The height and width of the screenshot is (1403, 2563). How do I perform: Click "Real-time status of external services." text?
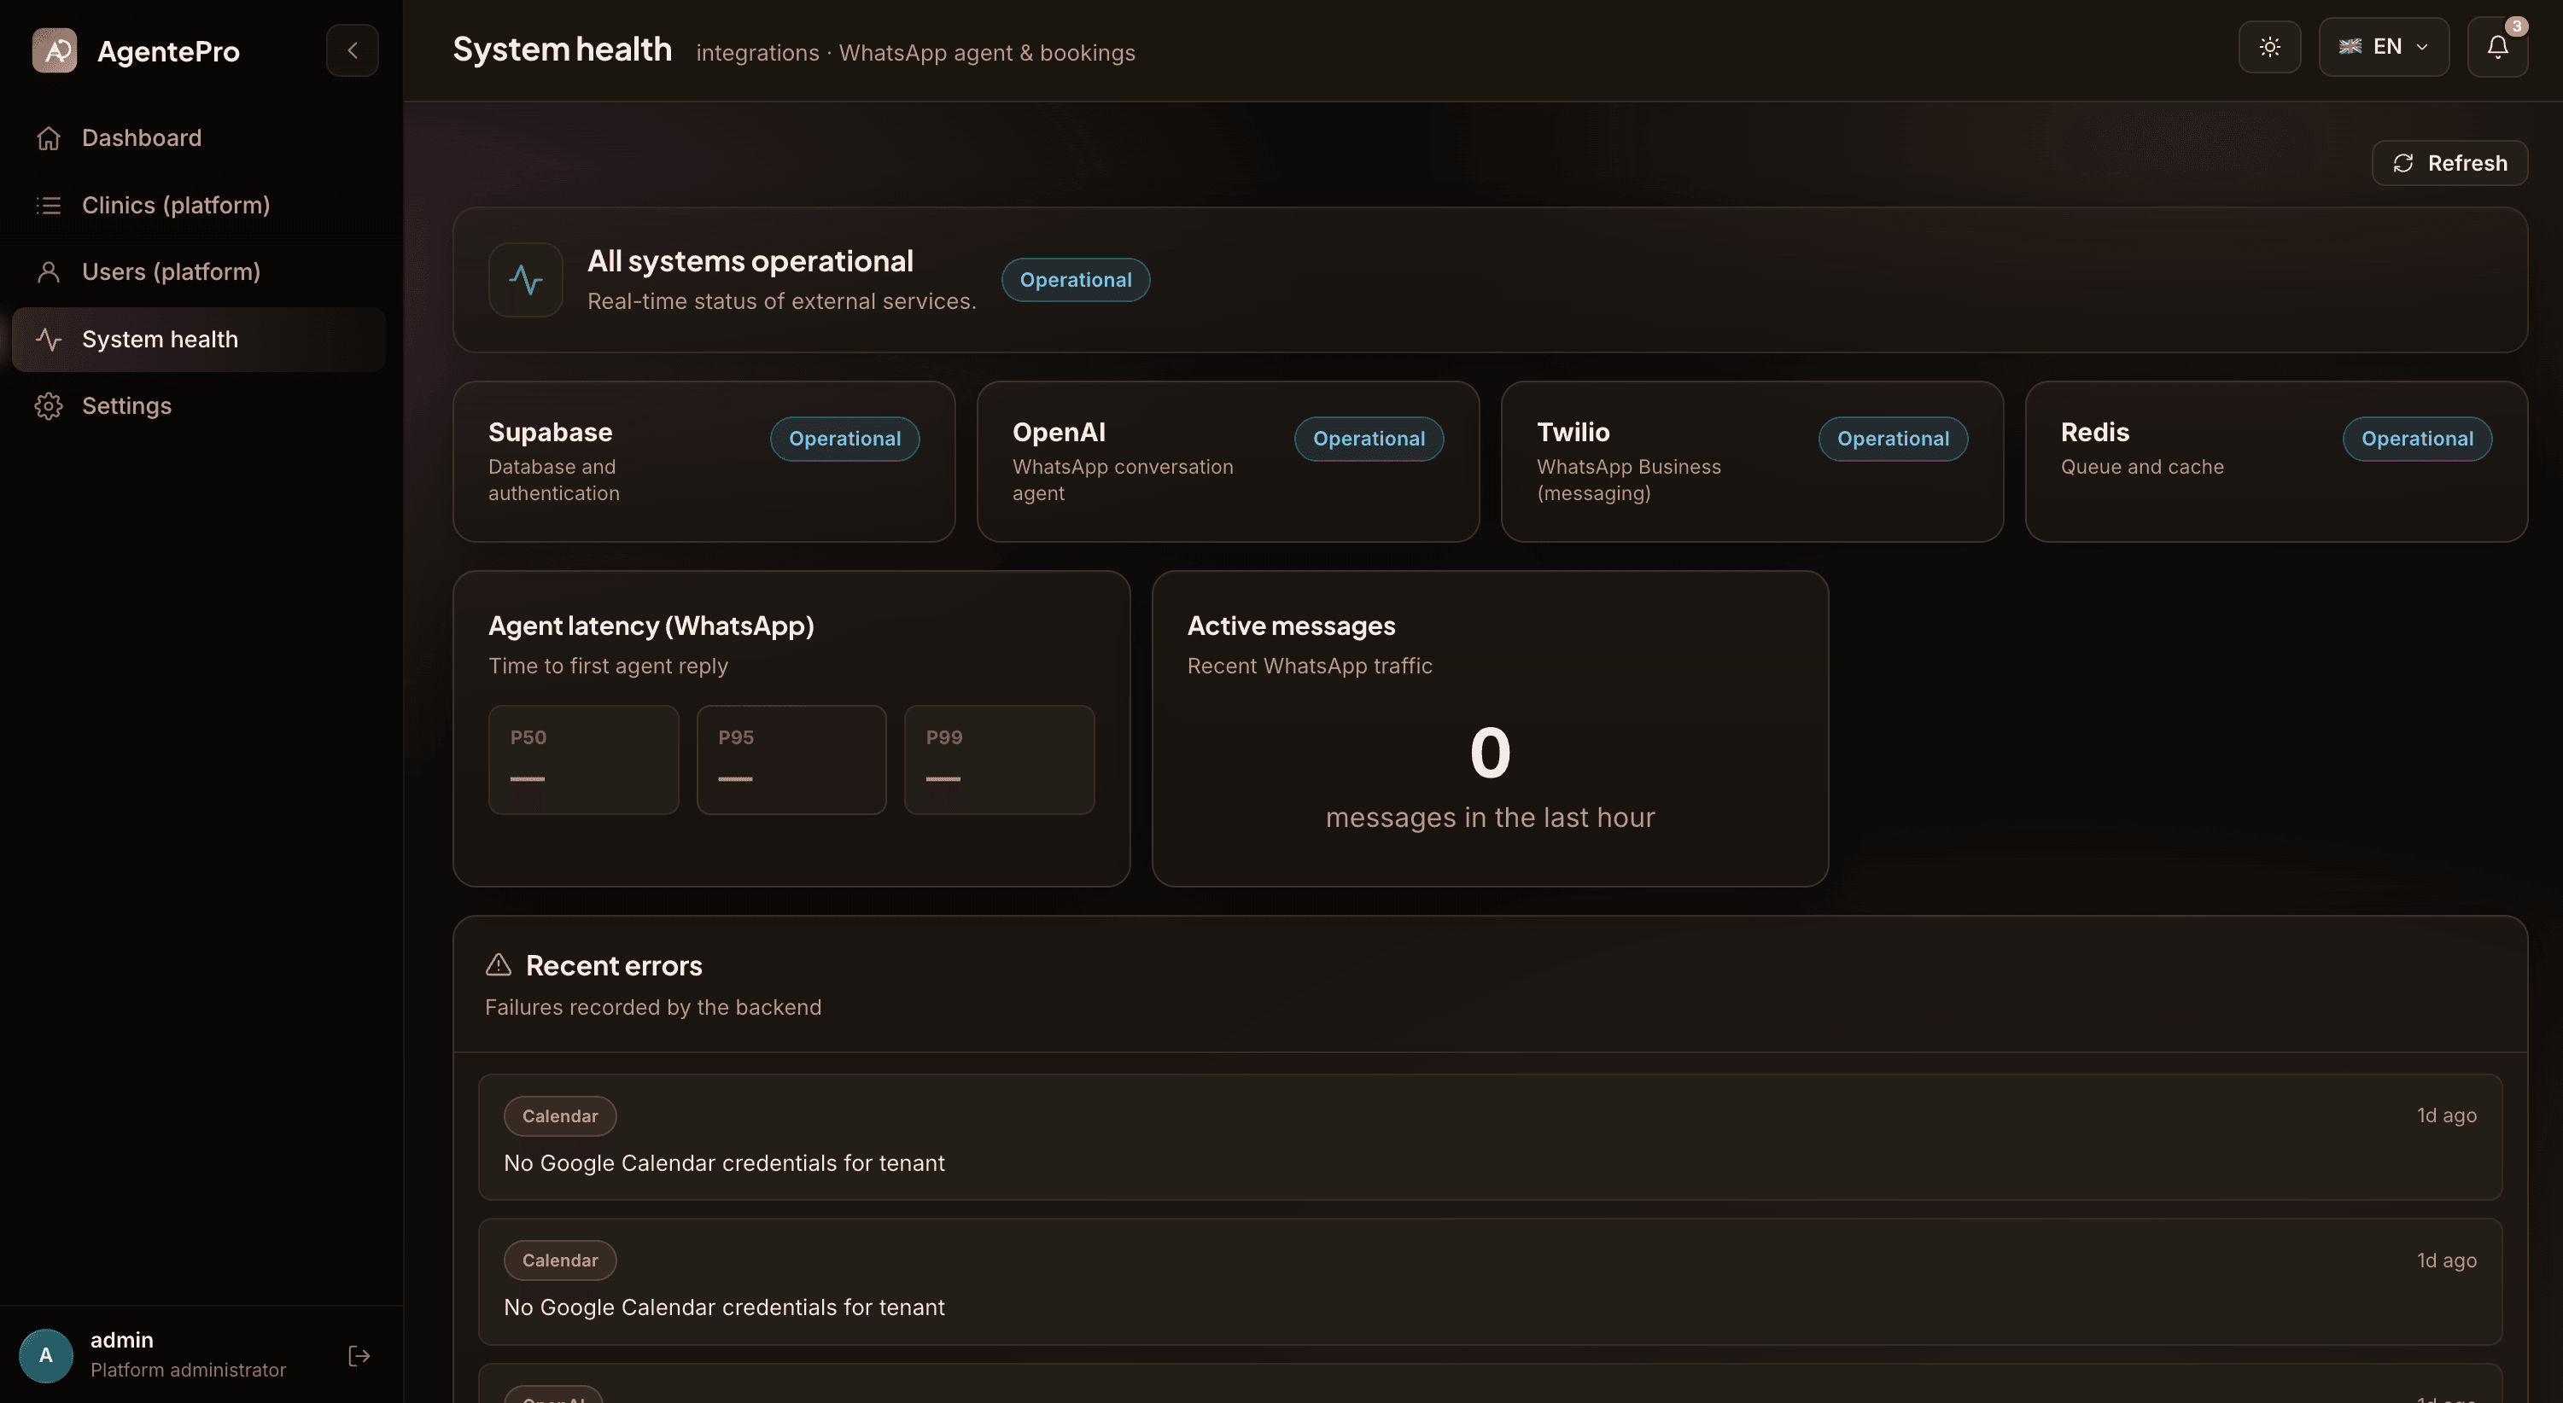coord(782,301)
